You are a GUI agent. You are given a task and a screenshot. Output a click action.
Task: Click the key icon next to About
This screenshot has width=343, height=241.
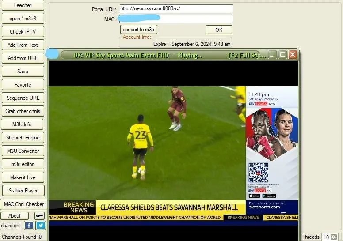(x=40, y=216)
